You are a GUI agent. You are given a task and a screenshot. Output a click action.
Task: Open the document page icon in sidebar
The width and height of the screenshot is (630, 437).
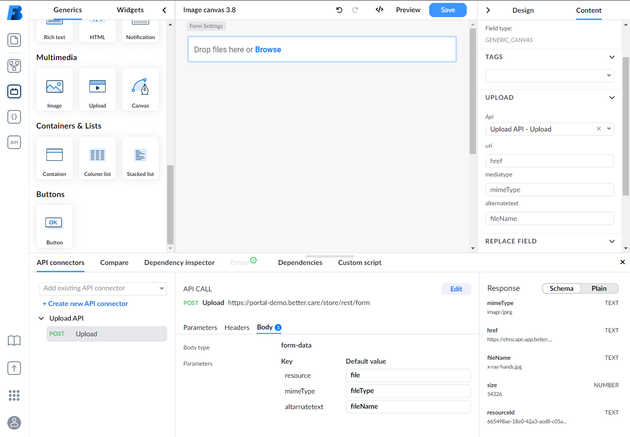14,40
